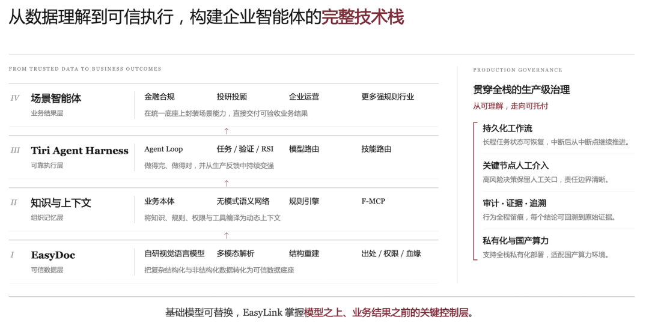
Task: Select description 做得完、做得对 line
Action: click(209, 166)
